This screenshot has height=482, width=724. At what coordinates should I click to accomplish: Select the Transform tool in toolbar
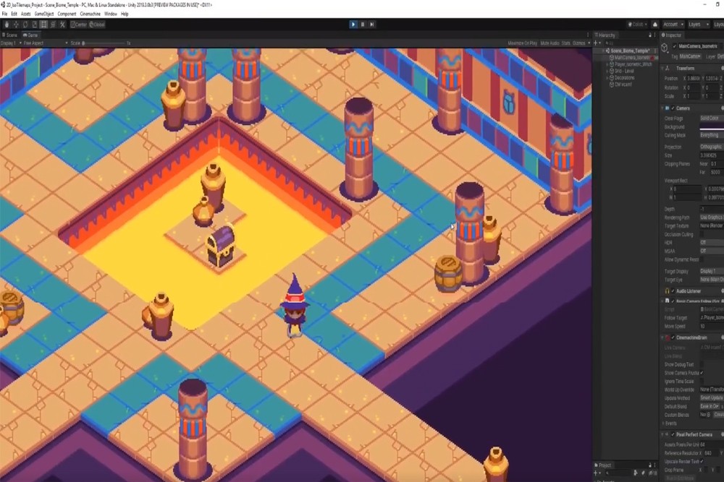pos(53,25)
